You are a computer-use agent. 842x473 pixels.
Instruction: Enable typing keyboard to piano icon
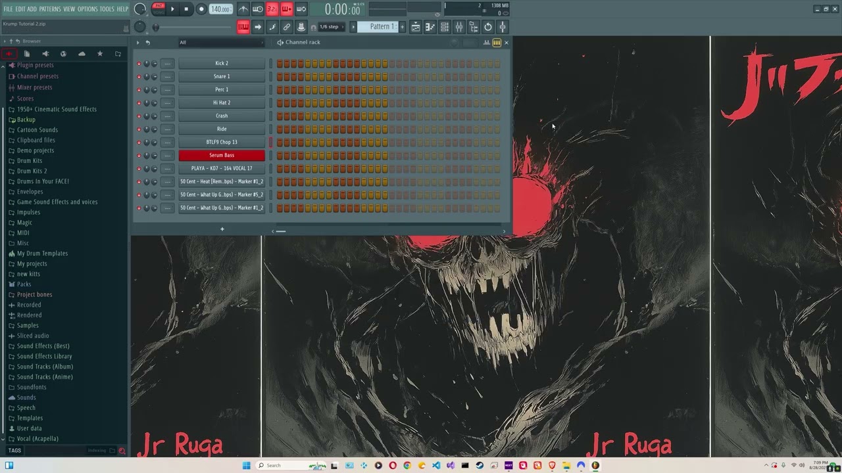pyautogui.click(x=243, y=27)
